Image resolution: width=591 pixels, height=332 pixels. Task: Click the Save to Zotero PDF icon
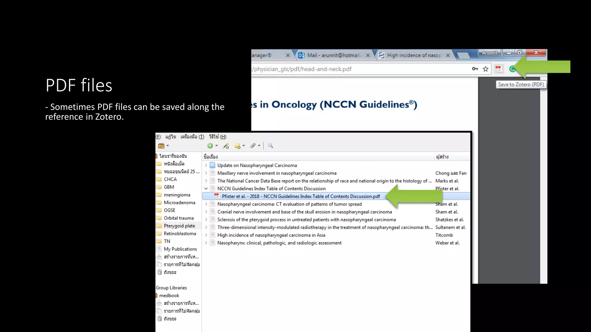coord(499,69)
